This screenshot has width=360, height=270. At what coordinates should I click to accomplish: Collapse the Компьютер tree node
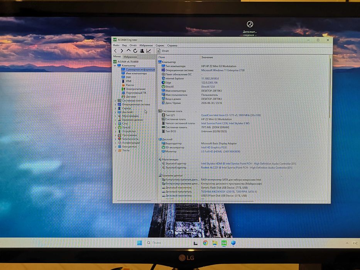point(115,66)
